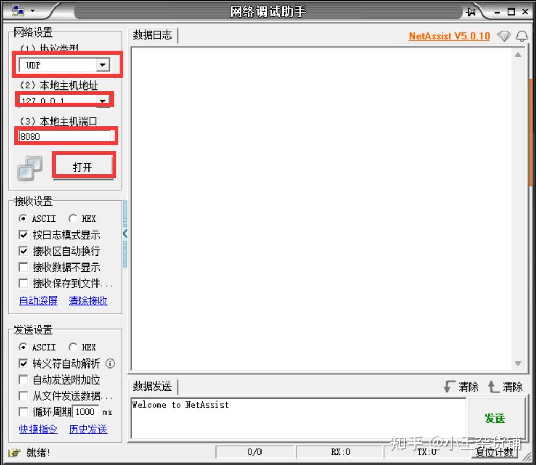
Task: Select HEX in receive settings
Action: [x=83, y=219]
